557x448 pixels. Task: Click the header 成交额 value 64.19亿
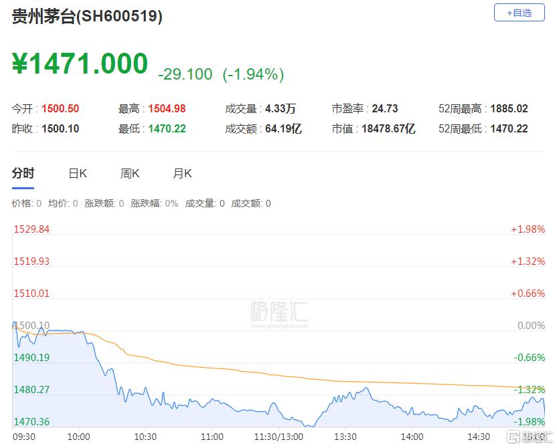(283, 128)
